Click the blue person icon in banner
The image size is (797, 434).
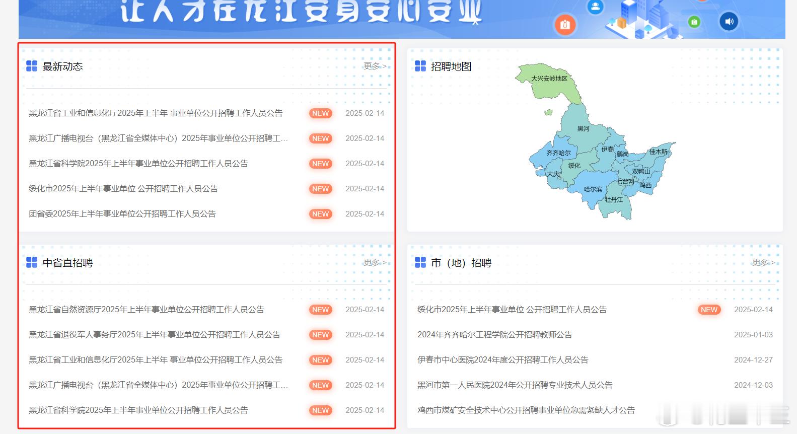596,7
